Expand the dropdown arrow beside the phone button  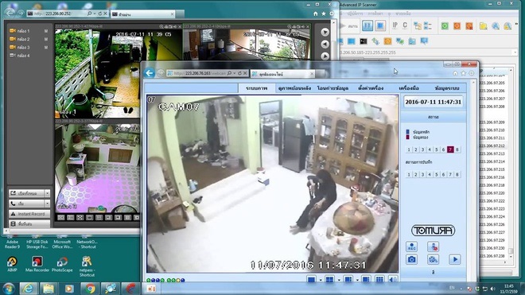click(x=47, y=204)
